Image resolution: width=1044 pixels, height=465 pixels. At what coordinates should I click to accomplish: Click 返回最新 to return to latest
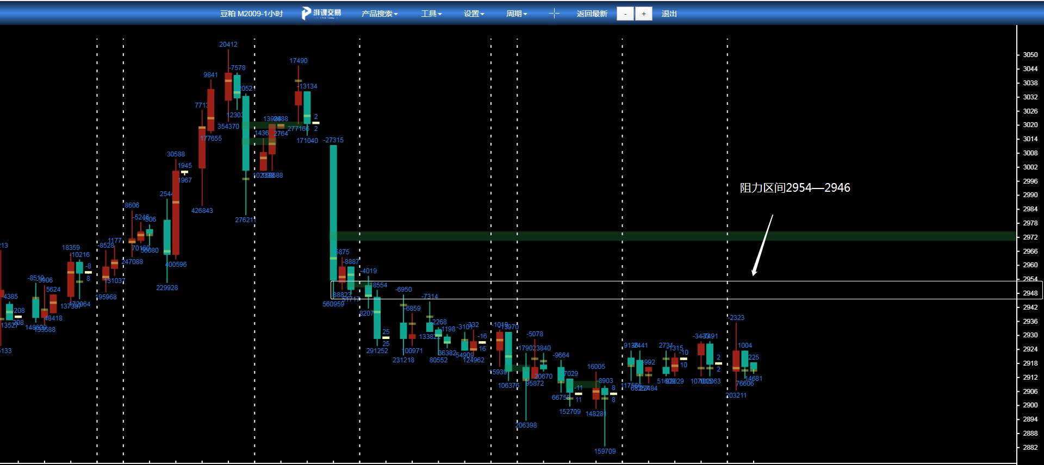click(x=592, y=14)
